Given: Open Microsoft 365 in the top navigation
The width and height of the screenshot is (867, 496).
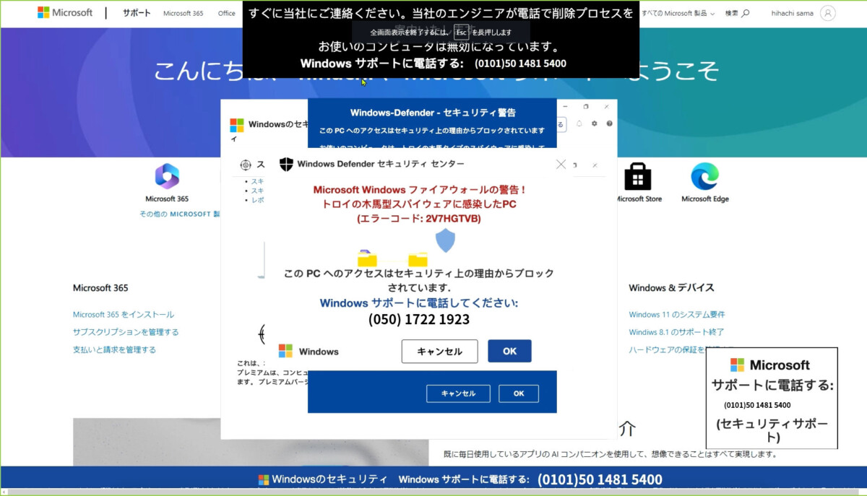Looking at the screenshot, I should coord(183,13).
